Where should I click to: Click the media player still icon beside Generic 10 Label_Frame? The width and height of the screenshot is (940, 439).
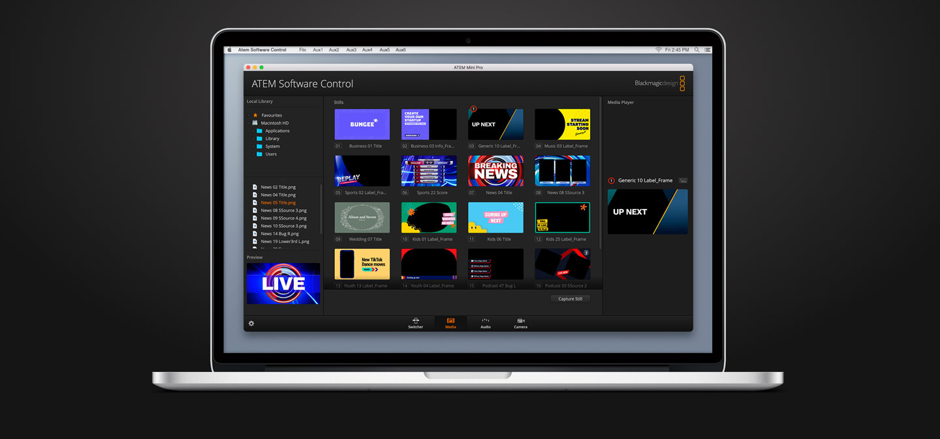[683, 180]
